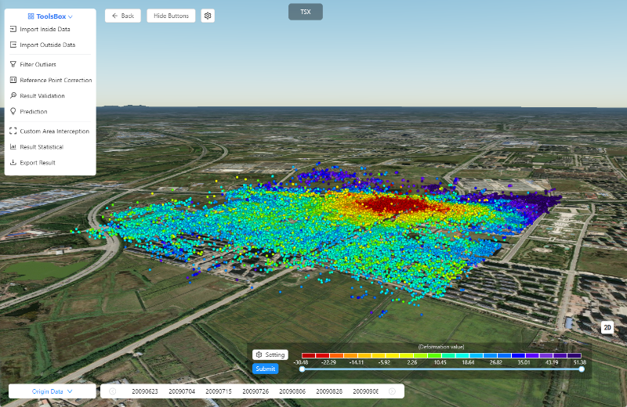Select date 20090726 in timeline
The width and height of the screenshot is (627, 407).
pos(256,391)
